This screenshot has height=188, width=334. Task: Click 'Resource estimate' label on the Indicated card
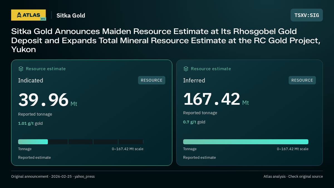tap(46, 69)
